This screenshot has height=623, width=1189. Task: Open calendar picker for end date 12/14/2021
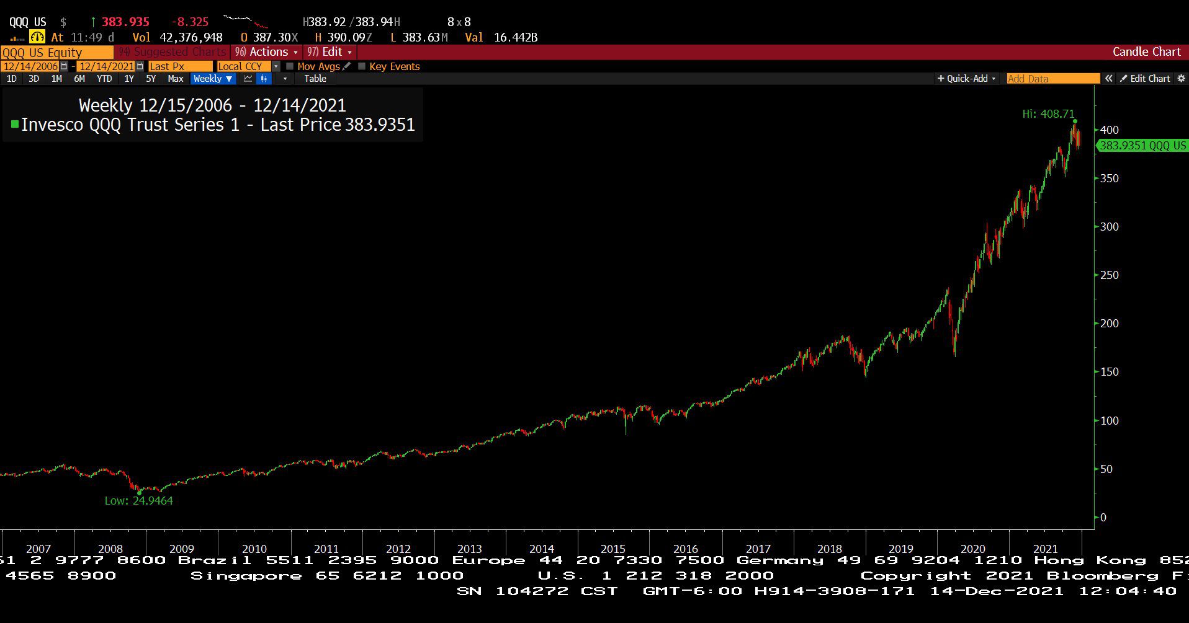tap(140, 66)
